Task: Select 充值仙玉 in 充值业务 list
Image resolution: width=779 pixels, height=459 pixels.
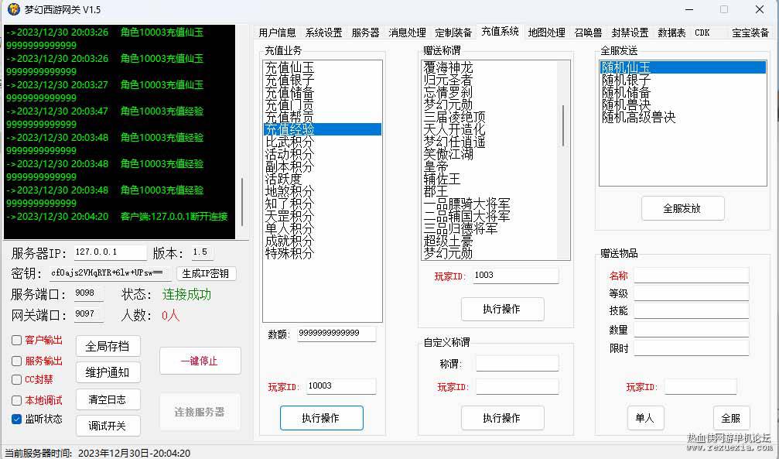Action: (x=323, y=67)
